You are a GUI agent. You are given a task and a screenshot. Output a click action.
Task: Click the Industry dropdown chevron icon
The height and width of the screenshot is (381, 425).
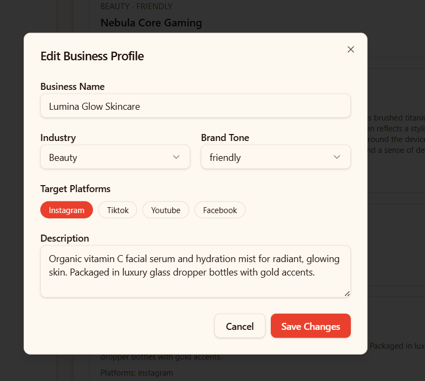click(x=176, y=157)
